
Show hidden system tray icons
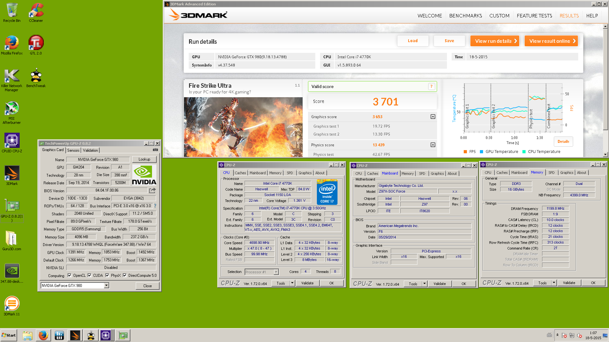coord(557,335)
